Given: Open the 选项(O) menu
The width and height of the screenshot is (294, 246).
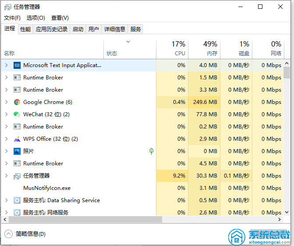Looking at the screenshot, I should pyautogui.click(x=36, y=18).
